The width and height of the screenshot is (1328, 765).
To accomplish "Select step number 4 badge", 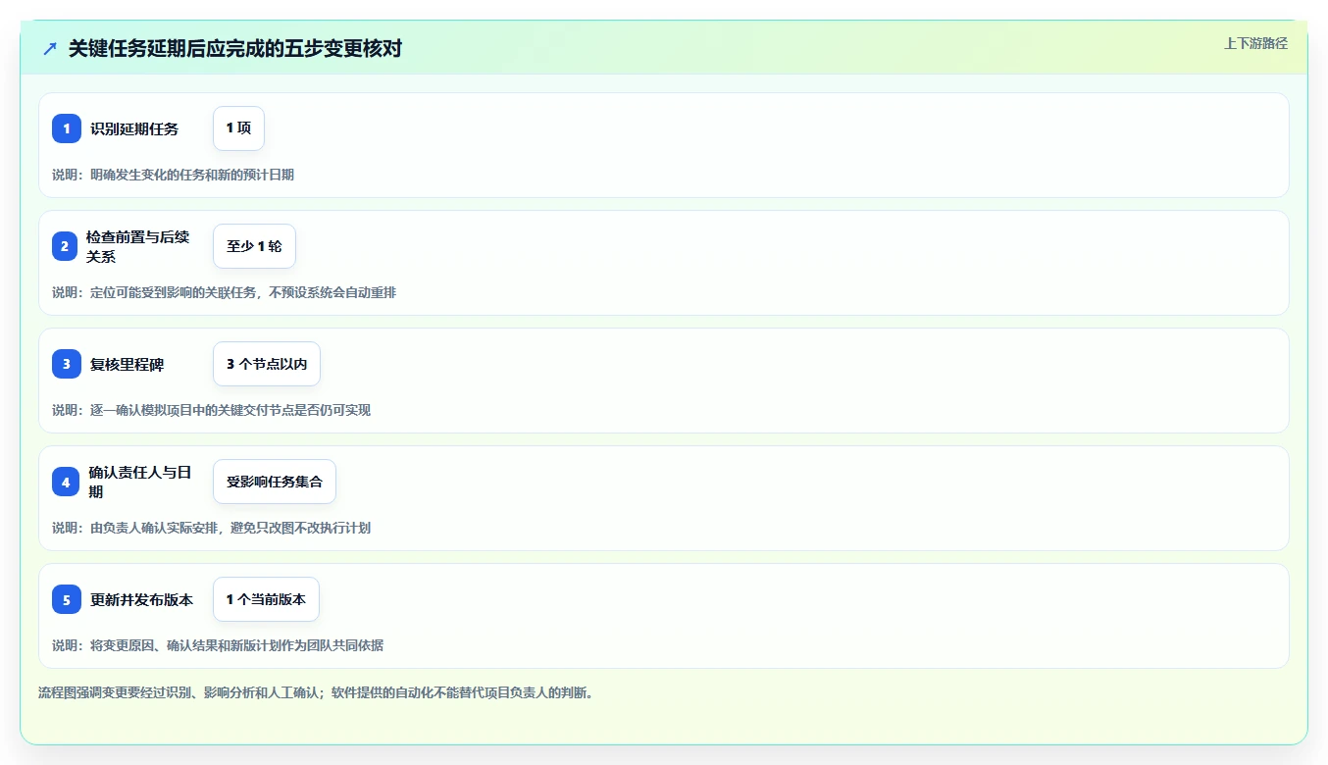I will (x=66, y=482).
